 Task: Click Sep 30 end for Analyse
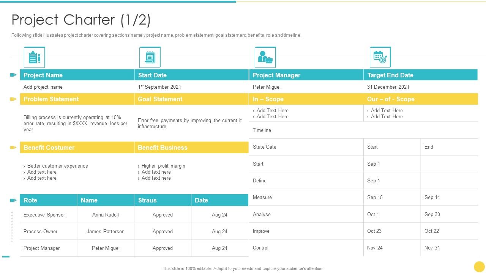pos(432,214)
